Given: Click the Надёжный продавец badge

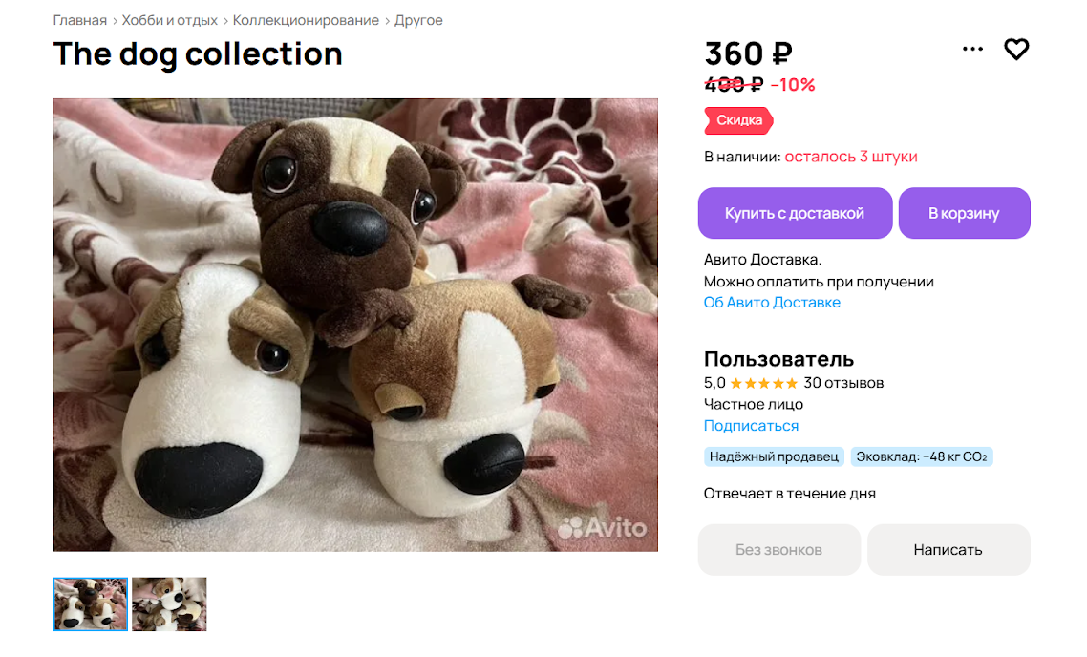Looking at the screenshot, I should pyautogui.click(x=774, y=456).
